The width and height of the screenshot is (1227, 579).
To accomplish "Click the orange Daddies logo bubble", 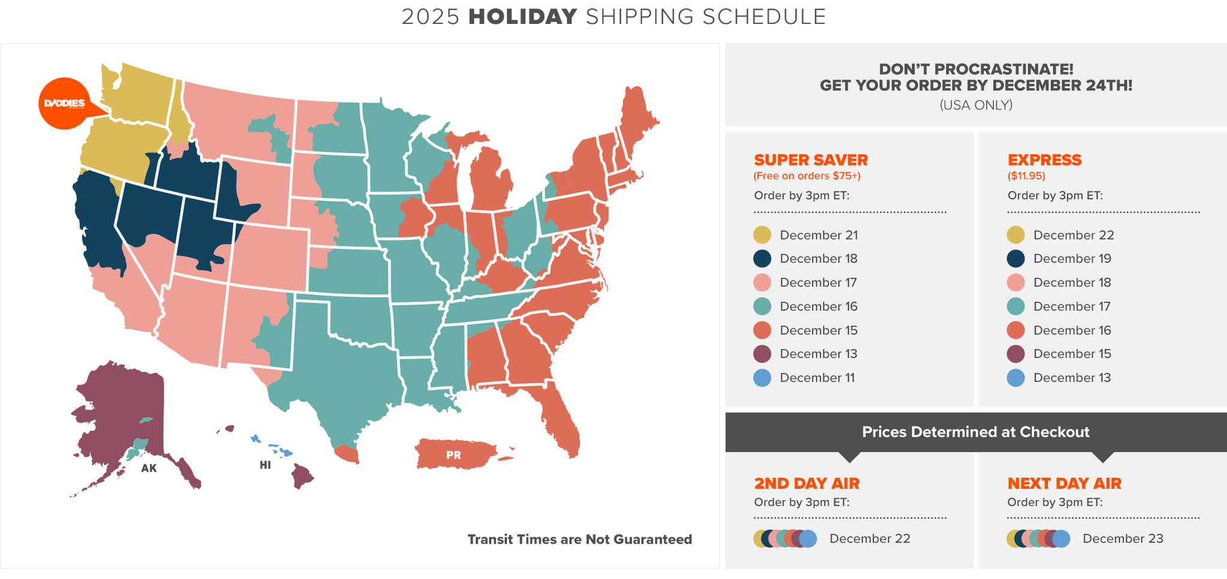I will [x=65, y=103].
